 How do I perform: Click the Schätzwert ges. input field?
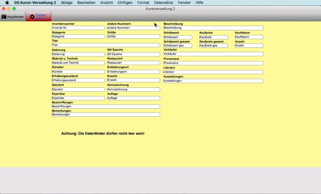tap(178, 46)
